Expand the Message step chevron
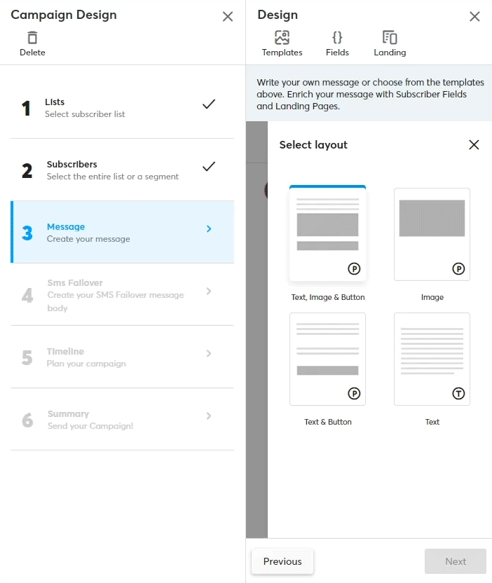 (209, 229)
